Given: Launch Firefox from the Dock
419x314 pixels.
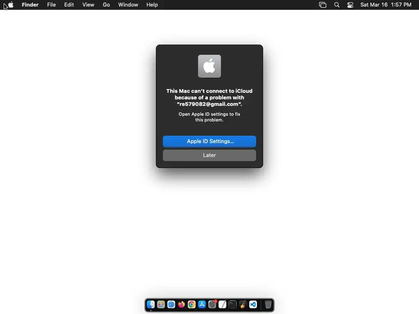Looking at the screenshot, I should click(x=181, y=304).
